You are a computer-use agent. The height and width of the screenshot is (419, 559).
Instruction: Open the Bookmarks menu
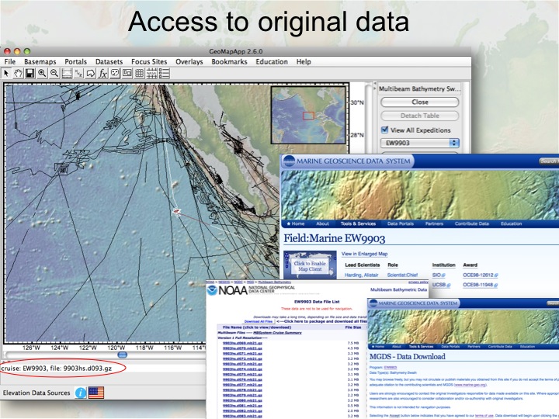[229, 61]
